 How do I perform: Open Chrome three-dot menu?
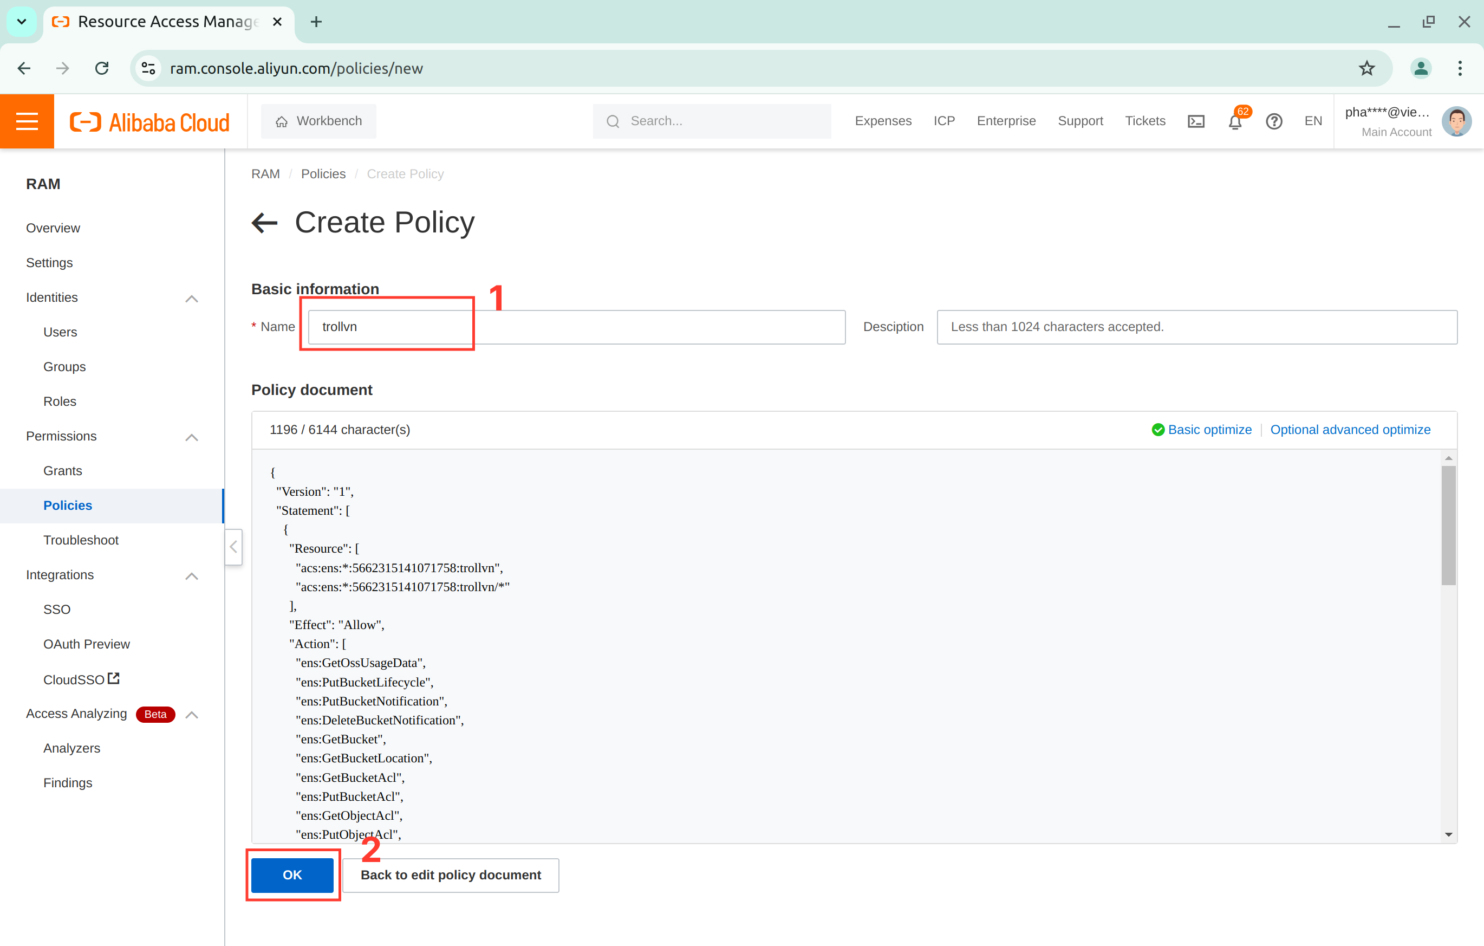point(1460,68)
